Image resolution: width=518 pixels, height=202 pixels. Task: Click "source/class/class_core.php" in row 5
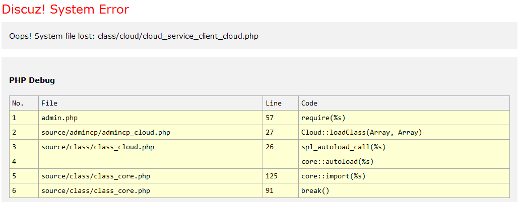(x=151, y=176)
